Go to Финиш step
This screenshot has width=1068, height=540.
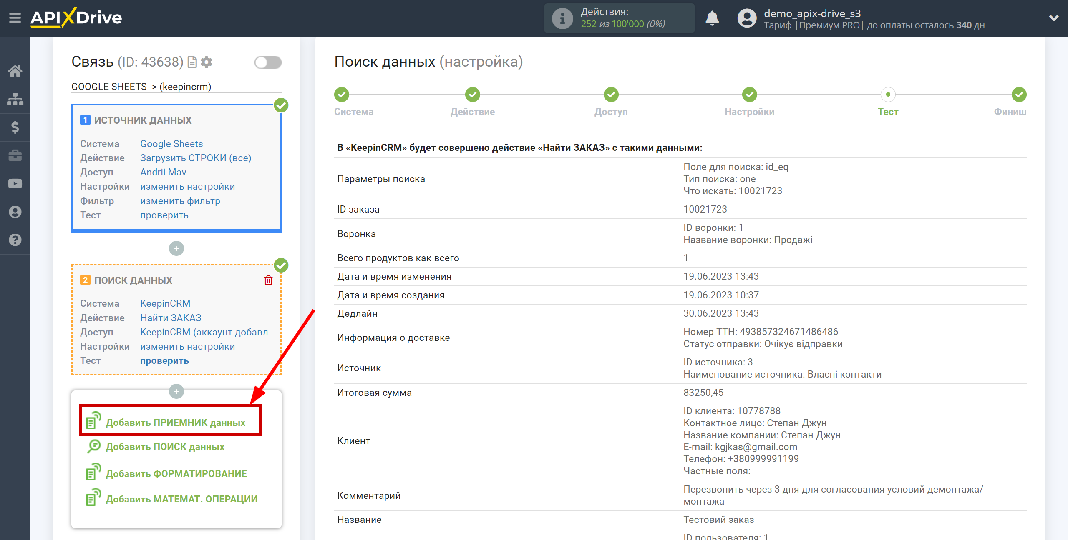click(1019, 95)
